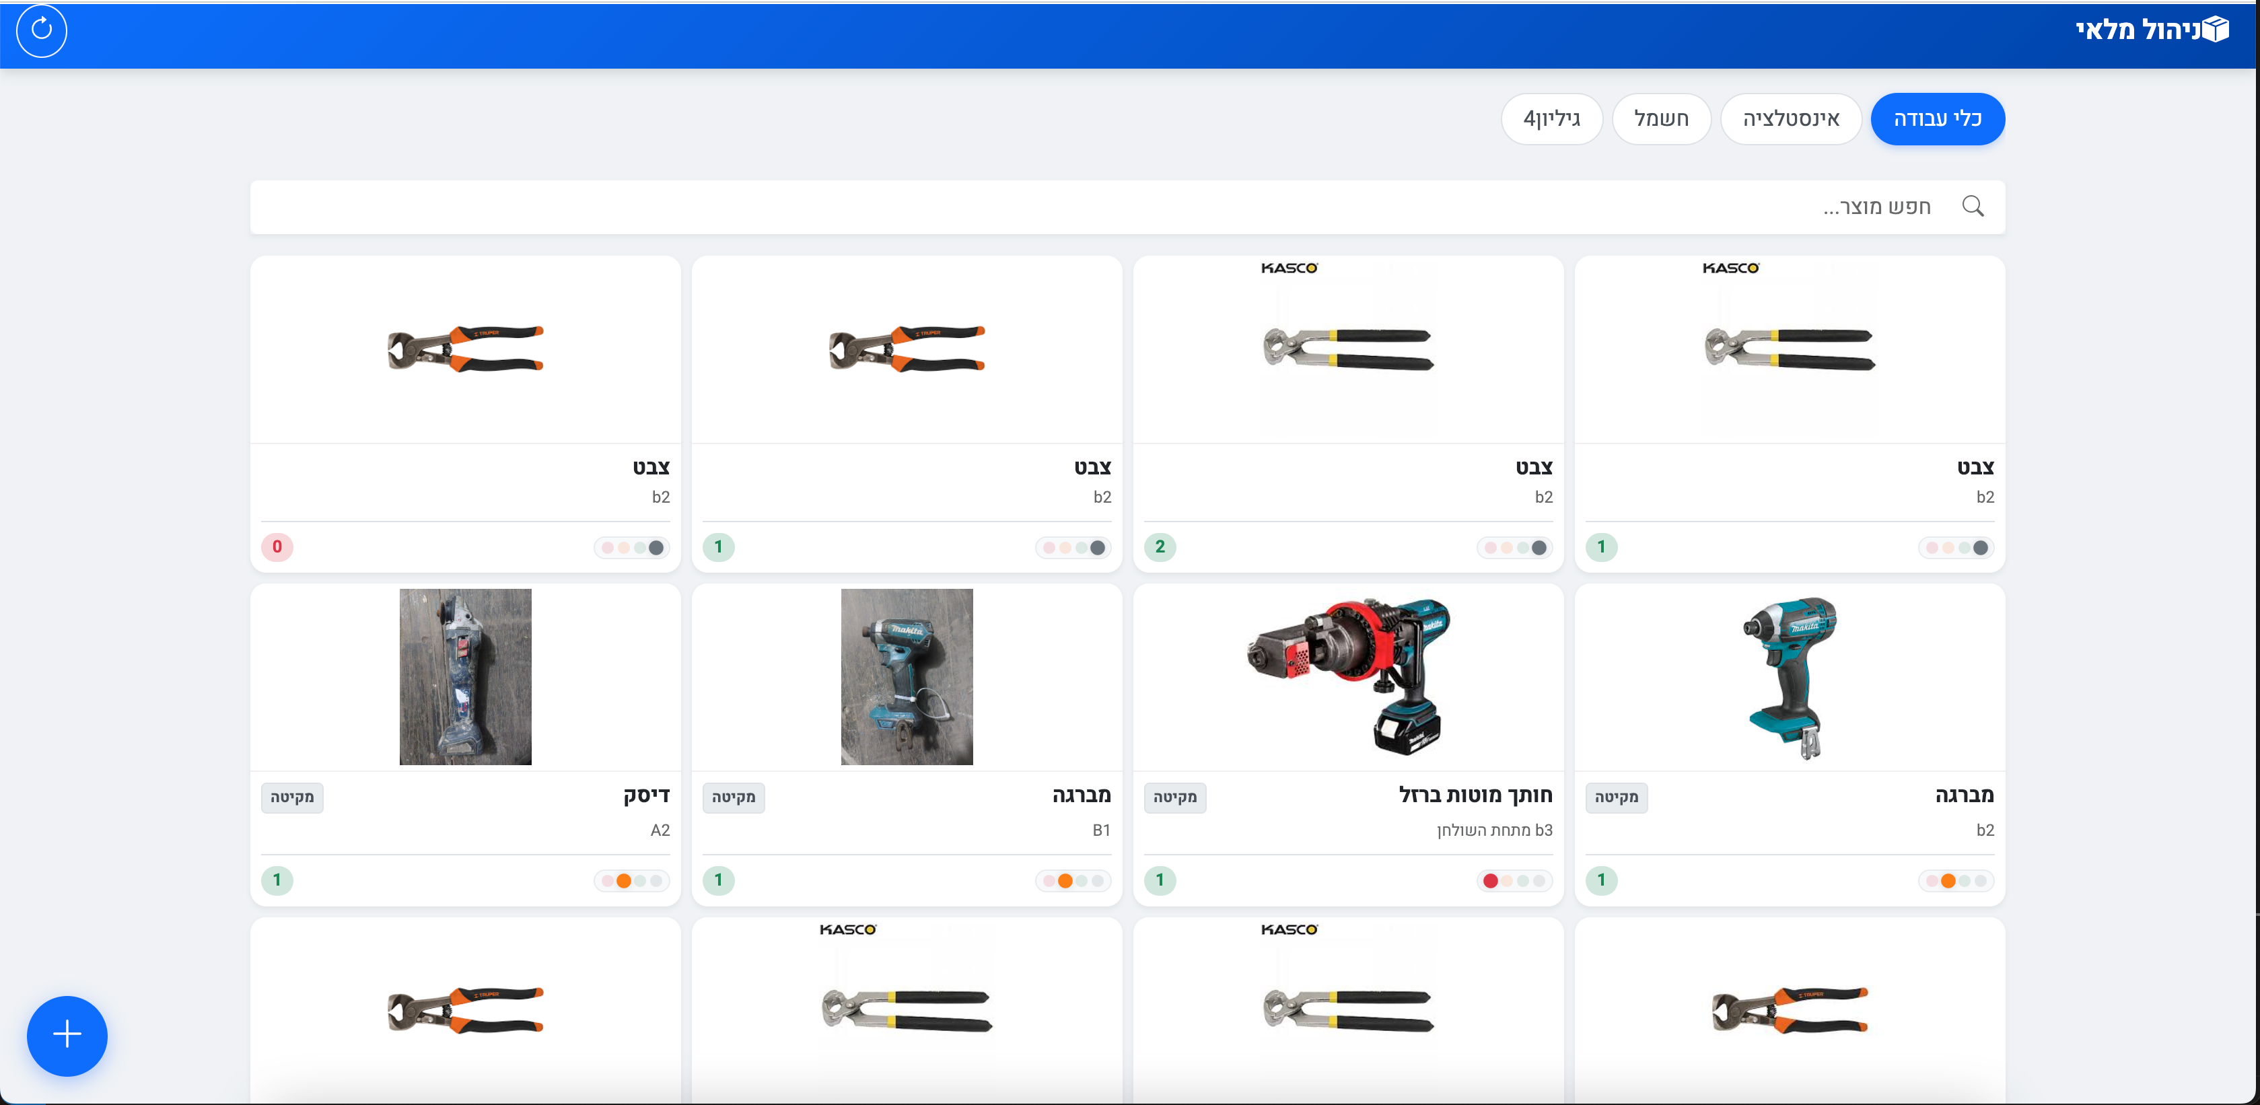Switch to the חשמל tab
This screenshot has height=1105, width=2260.
[1661, 119]
